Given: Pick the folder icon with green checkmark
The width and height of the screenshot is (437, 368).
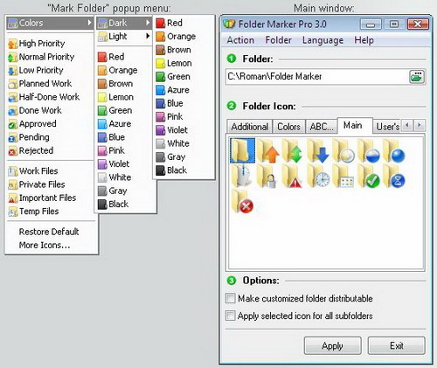Looking at the screenshot, I should [x=368, y=176].
